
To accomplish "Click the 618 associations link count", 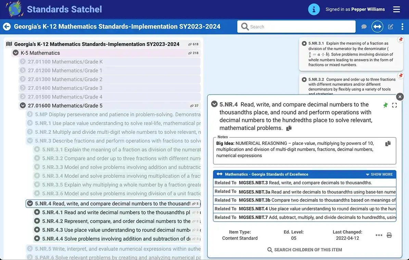I will click(x=193, y=44).
